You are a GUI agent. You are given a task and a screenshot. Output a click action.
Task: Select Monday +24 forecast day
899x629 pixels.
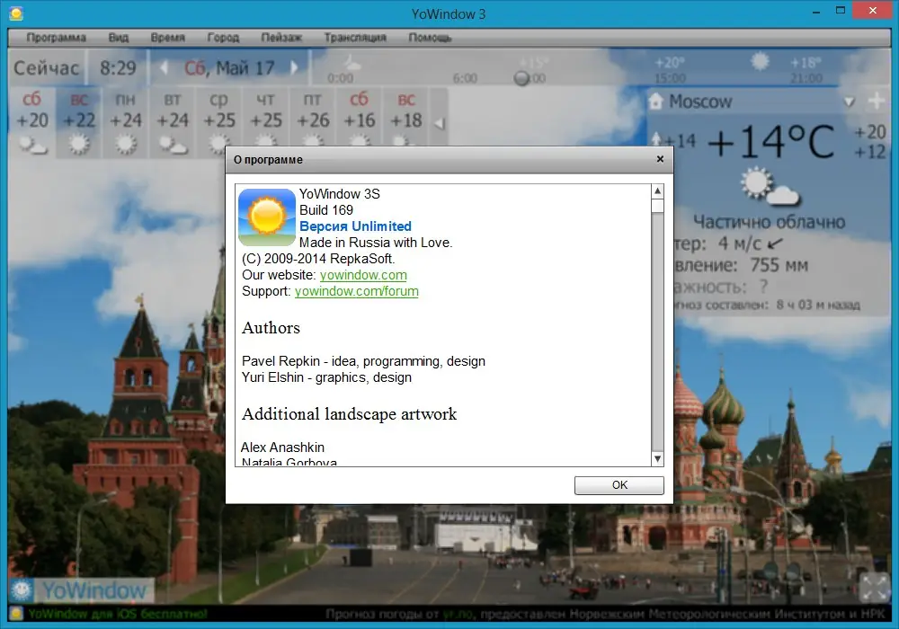126,122
